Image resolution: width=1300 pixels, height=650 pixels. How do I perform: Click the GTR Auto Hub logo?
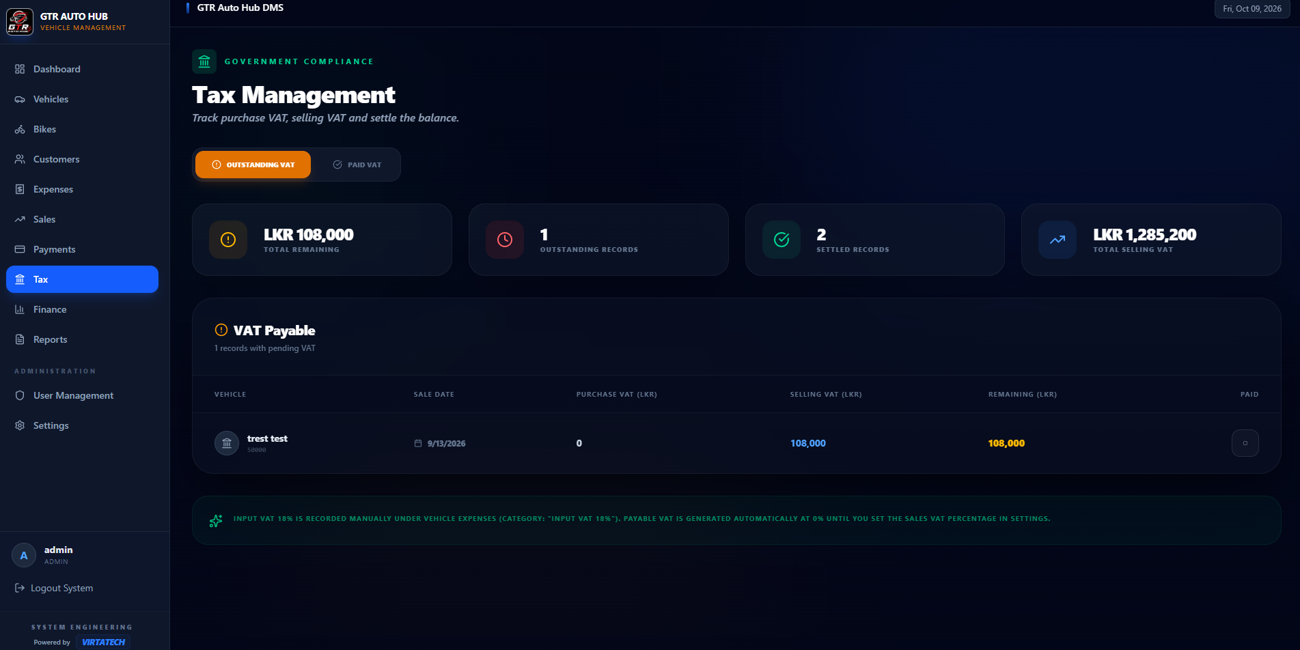tap(20, 21)
